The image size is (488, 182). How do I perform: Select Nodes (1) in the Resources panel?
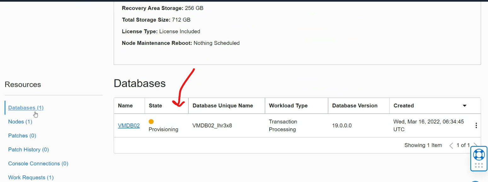(20, 122)
